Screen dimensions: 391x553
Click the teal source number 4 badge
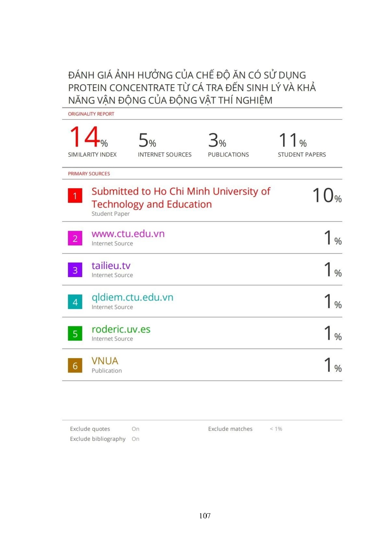tap(75, 302)
